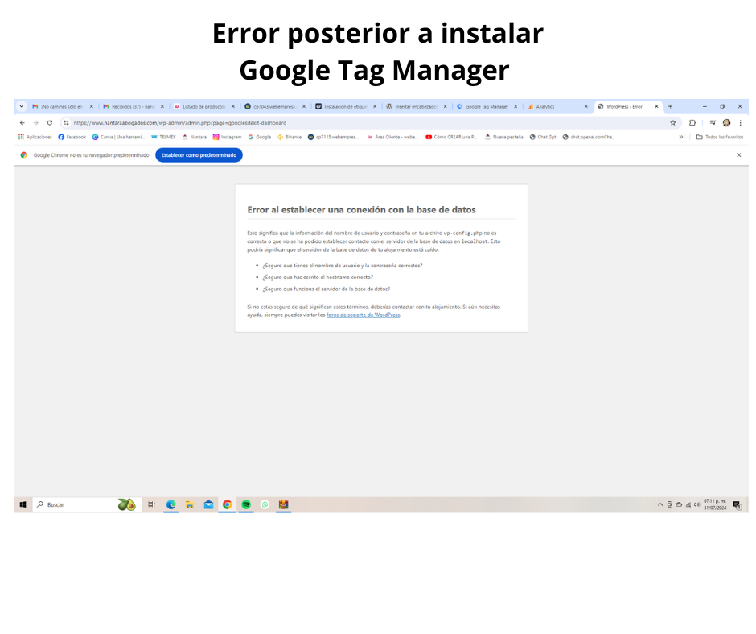Open the Nueva pestaña bookmark

tap(503, 137)
